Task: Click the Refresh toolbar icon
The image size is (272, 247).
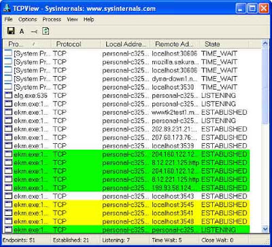Action: 46,31
